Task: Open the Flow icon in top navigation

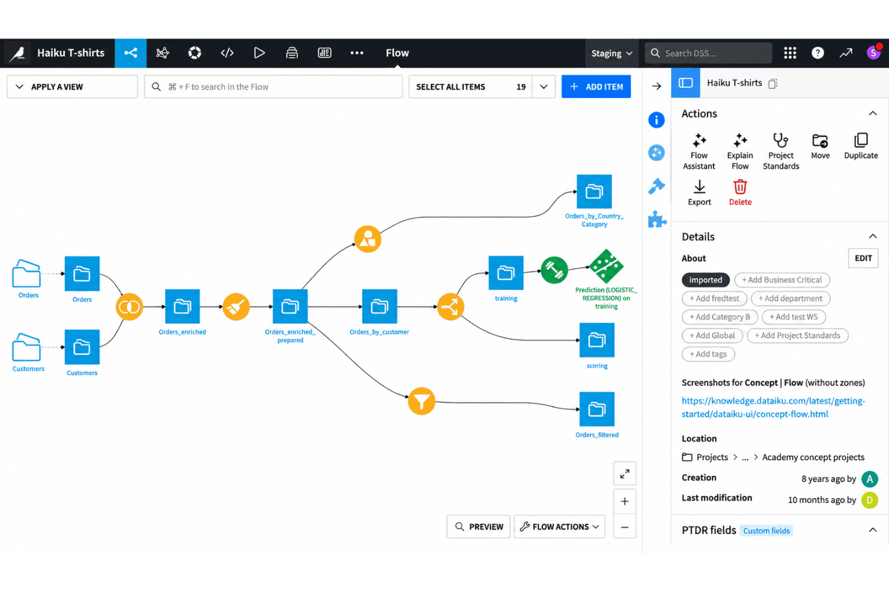Action: click(130, 53)
